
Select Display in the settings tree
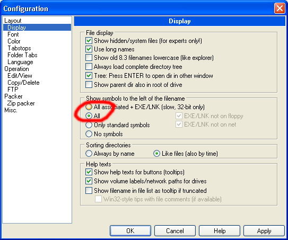click(37, 28)
